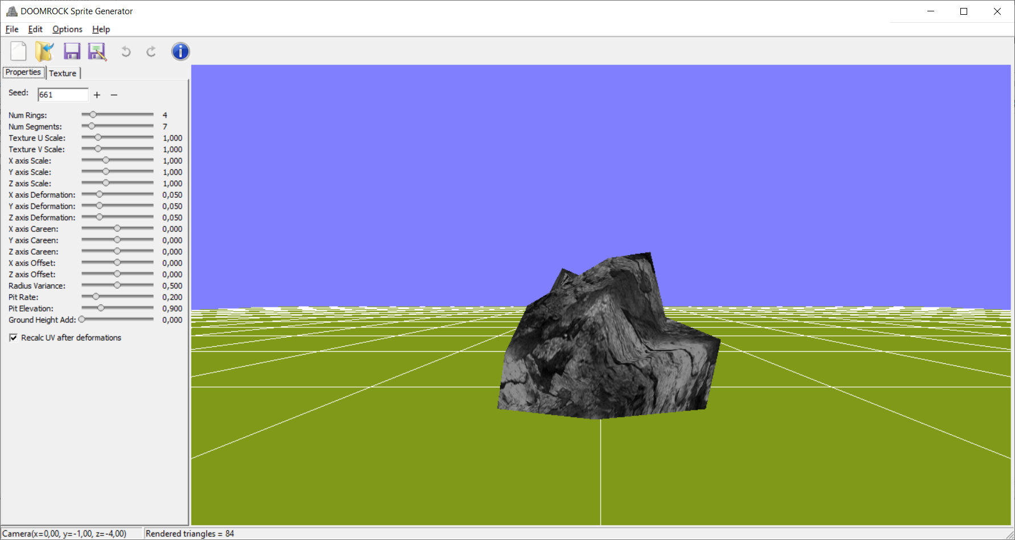Click the Num Rings slider handle

tap(93, 114)
